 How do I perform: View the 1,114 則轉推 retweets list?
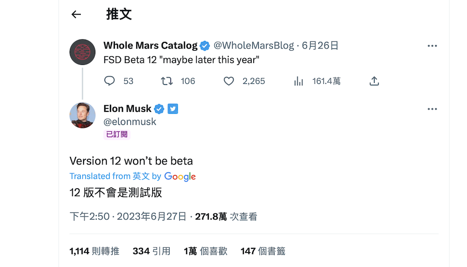pos(94,251)
